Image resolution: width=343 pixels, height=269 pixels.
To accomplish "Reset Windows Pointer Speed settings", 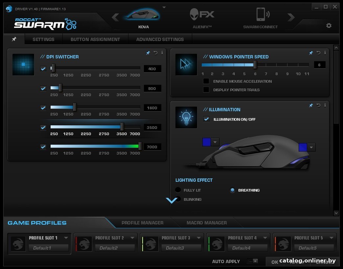I will click(318, 52).
